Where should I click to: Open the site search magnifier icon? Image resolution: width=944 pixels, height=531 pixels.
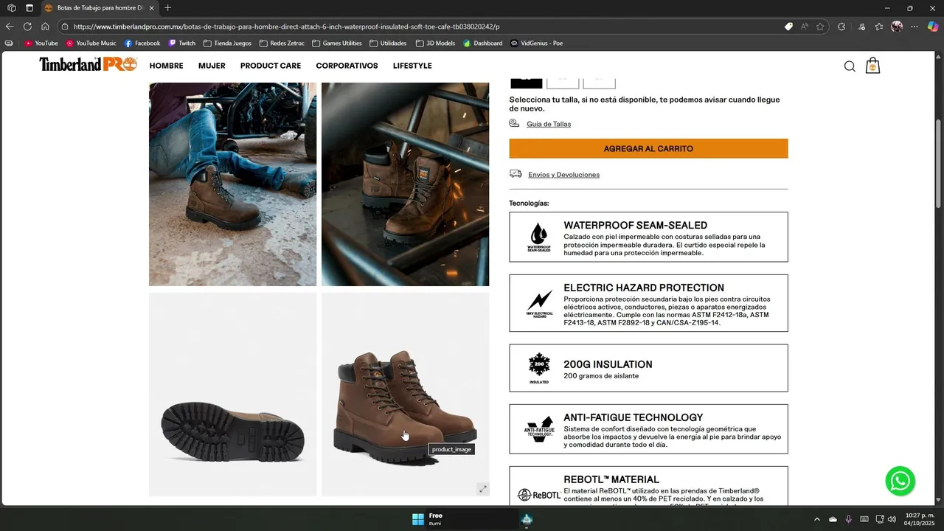tap(850, 66)
